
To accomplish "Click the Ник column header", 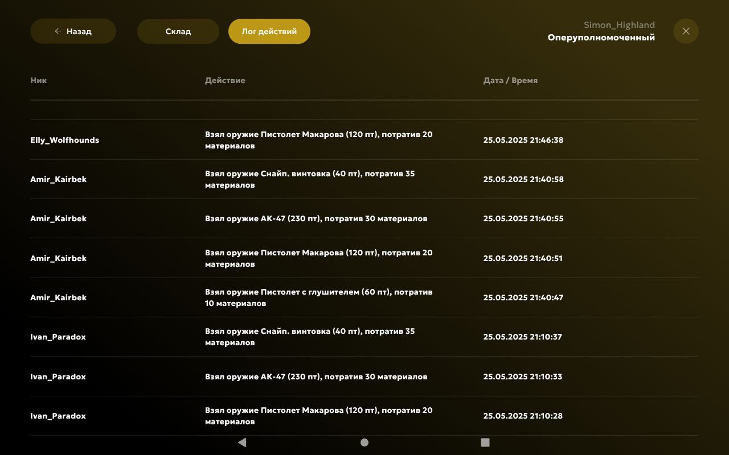I will click(x=39, y=80).
